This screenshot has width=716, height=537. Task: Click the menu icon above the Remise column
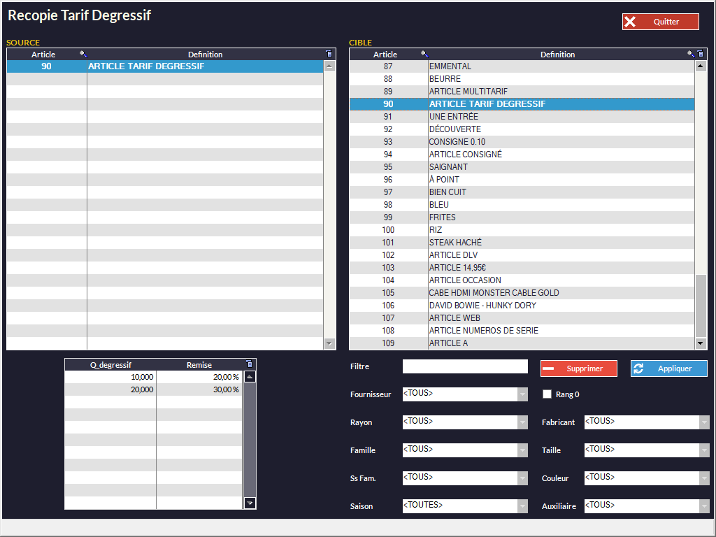click(250, 364)
